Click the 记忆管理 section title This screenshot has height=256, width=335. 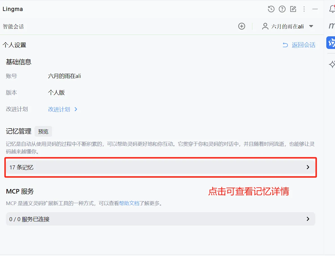(x=19, y=131)
